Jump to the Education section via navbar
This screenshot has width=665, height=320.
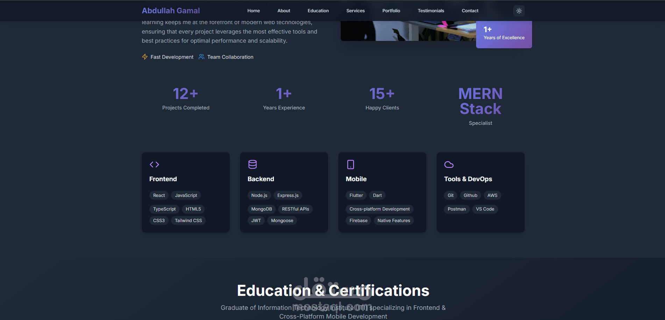(x=318, y=11)
